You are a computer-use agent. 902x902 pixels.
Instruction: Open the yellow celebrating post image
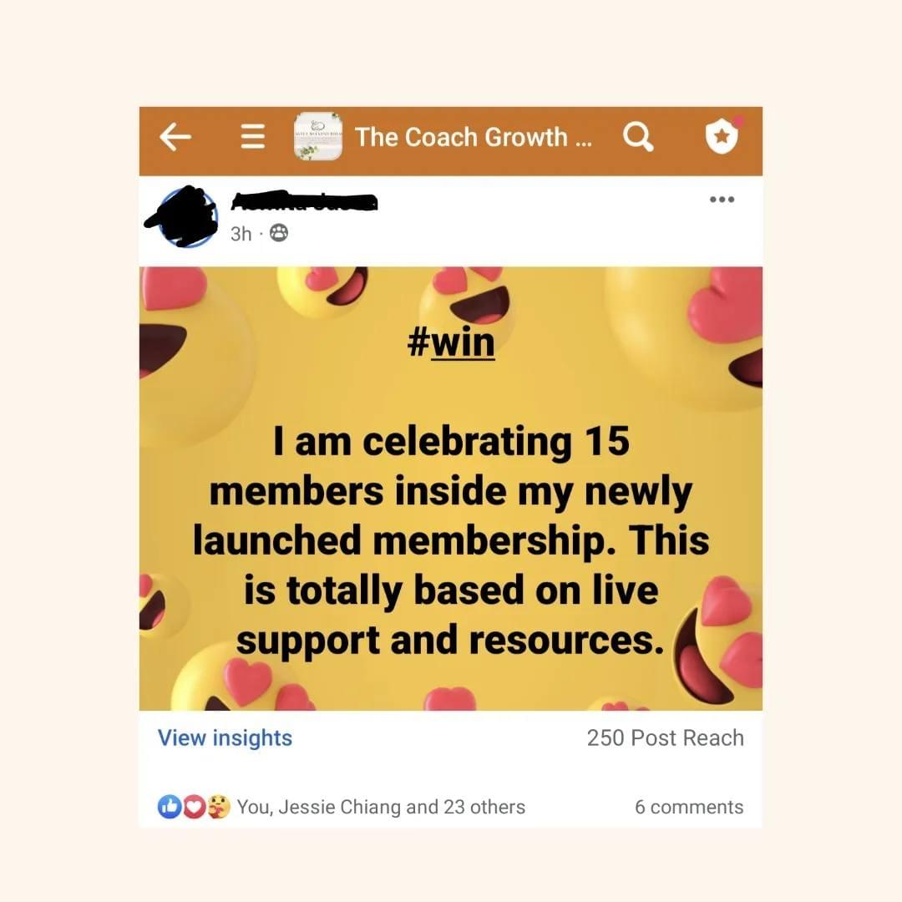coord(451,489)
